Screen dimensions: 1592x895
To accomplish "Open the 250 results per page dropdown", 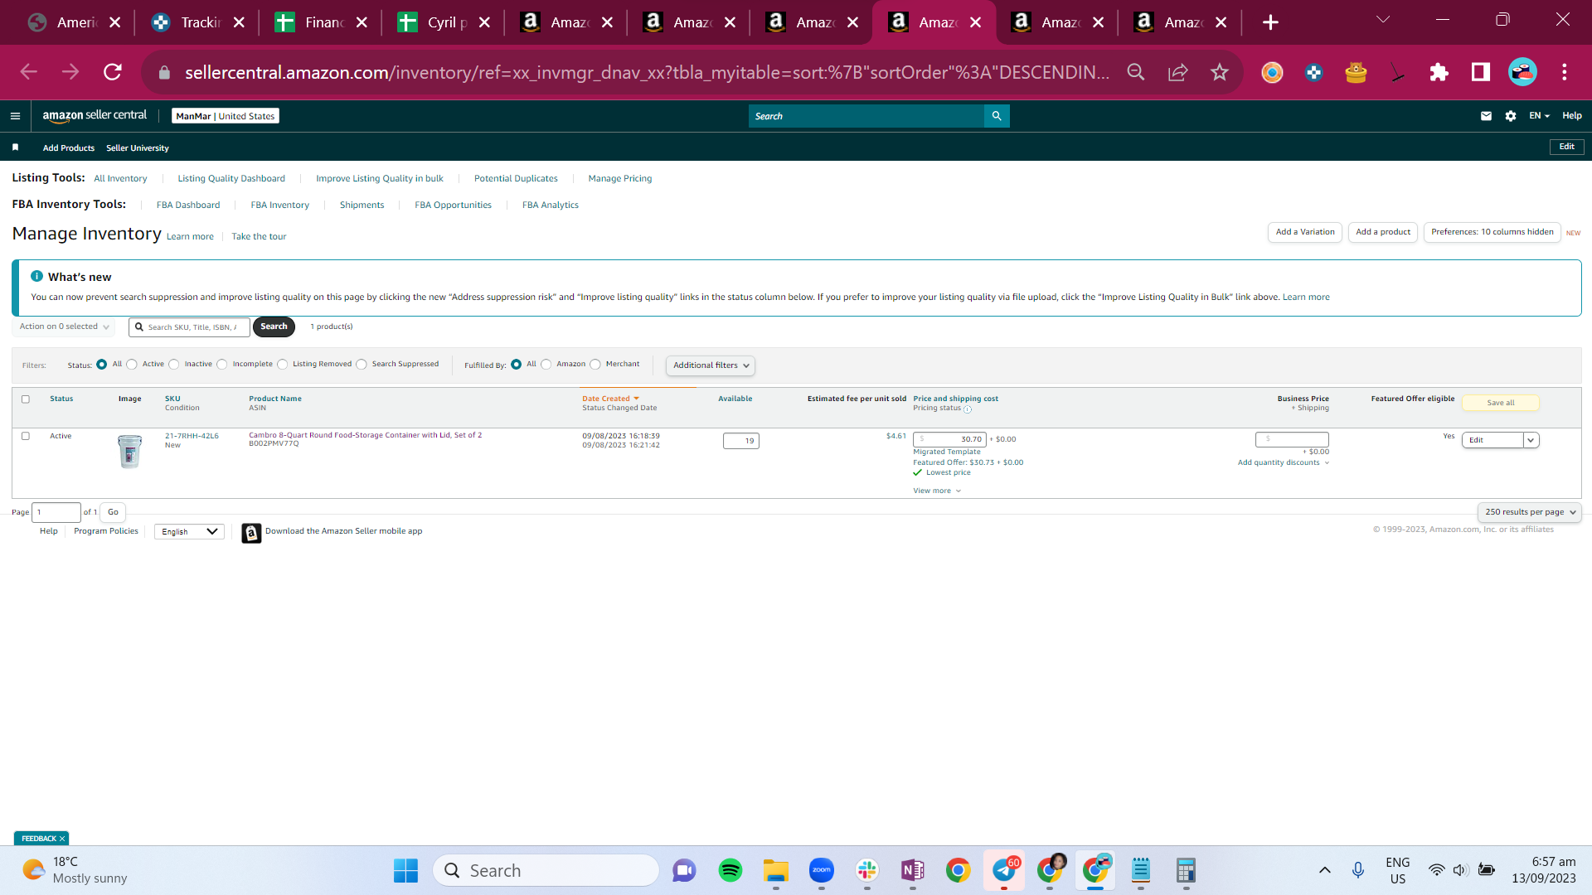I will tap(1530, 512).
